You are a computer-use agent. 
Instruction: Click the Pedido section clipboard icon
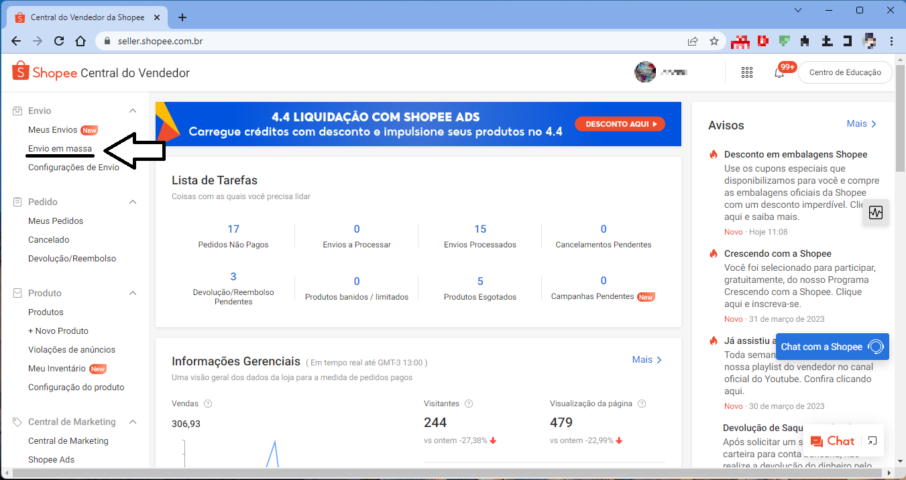tap(18, 202)
